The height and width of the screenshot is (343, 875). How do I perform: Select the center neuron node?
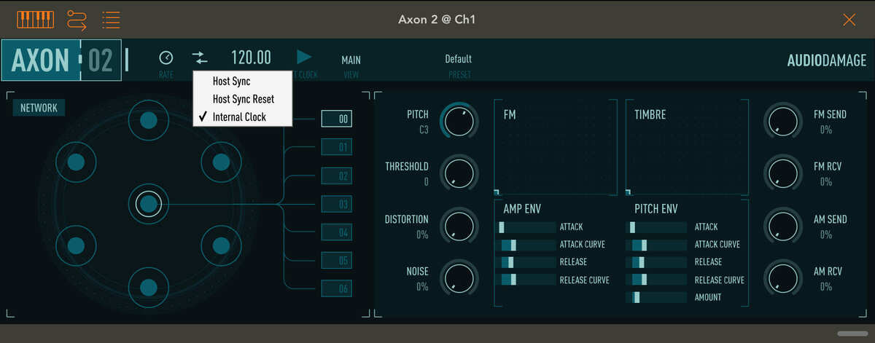[148, 204]
